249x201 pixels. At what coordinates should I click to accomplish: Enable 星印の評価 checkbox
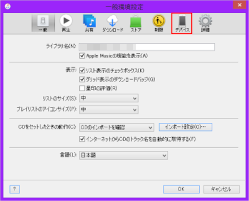[82, 88]
